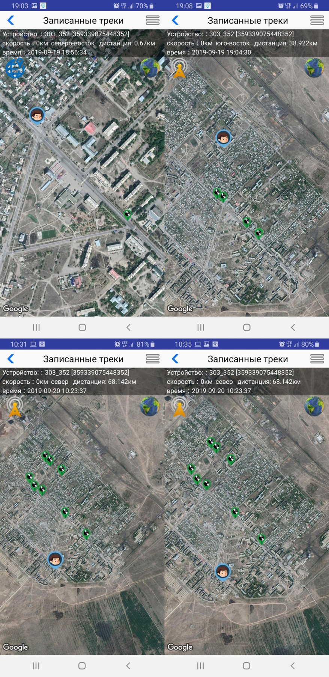Image resolution: width=329 pixels, height=677 pixels.
Task: Tap the Android home button in the 10:31 screenshot
Action: [x=82, y=666]
